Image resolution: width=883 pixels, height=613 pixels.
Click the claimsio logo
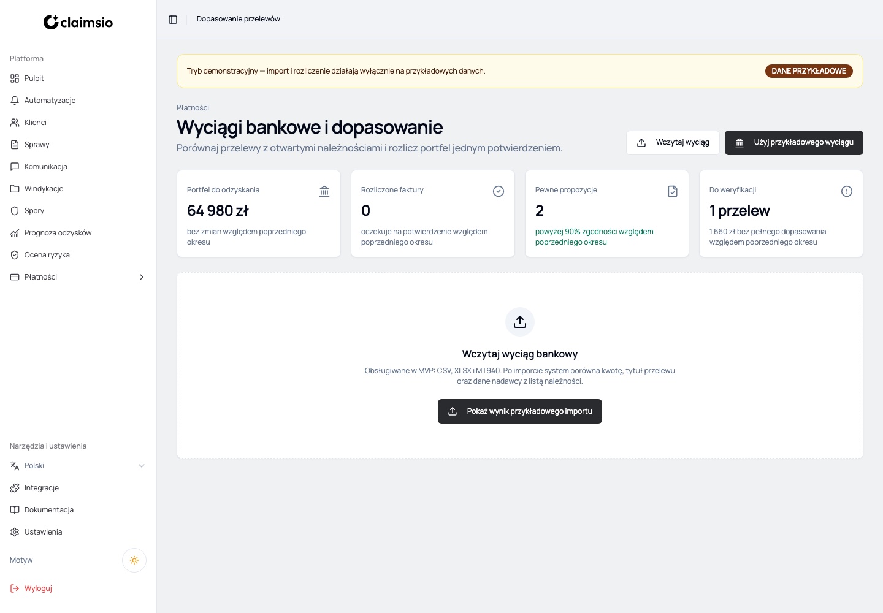pyautogui.click(x=78, y=22)
